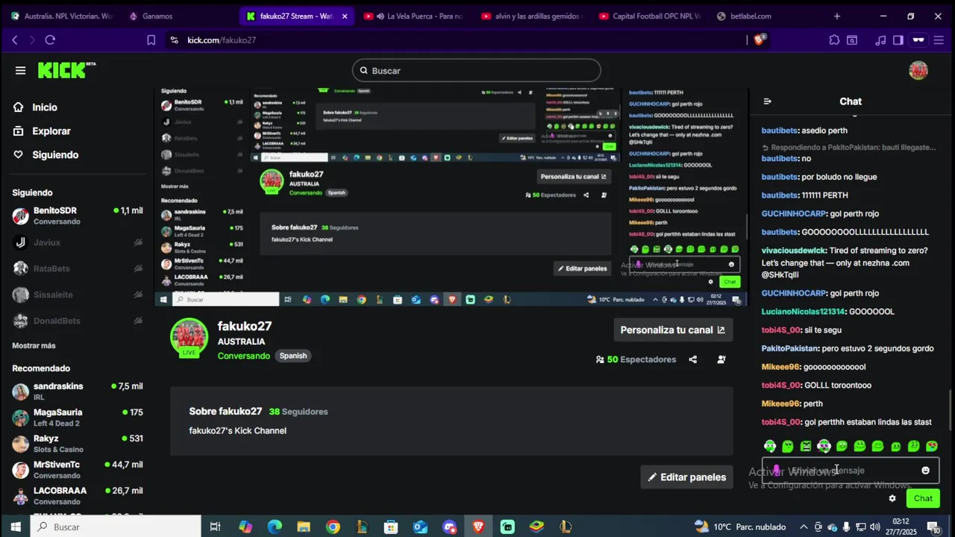Click the 'Conversando' category link
The width and height of the screenshot is (955, 537).
[x=244, y=356]
